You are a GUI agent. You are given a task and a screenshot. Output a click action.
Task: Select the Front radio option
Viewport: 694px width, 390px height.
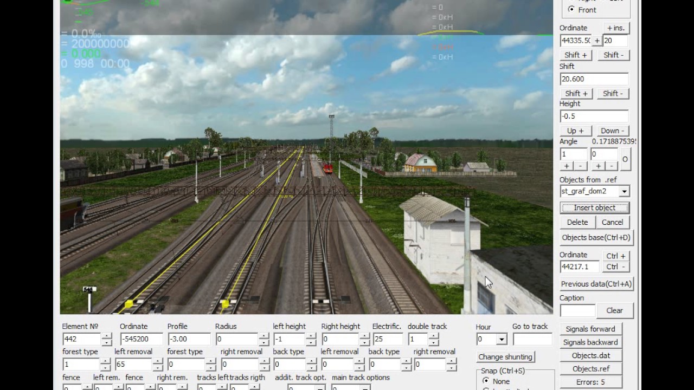(x=571, y=10)
